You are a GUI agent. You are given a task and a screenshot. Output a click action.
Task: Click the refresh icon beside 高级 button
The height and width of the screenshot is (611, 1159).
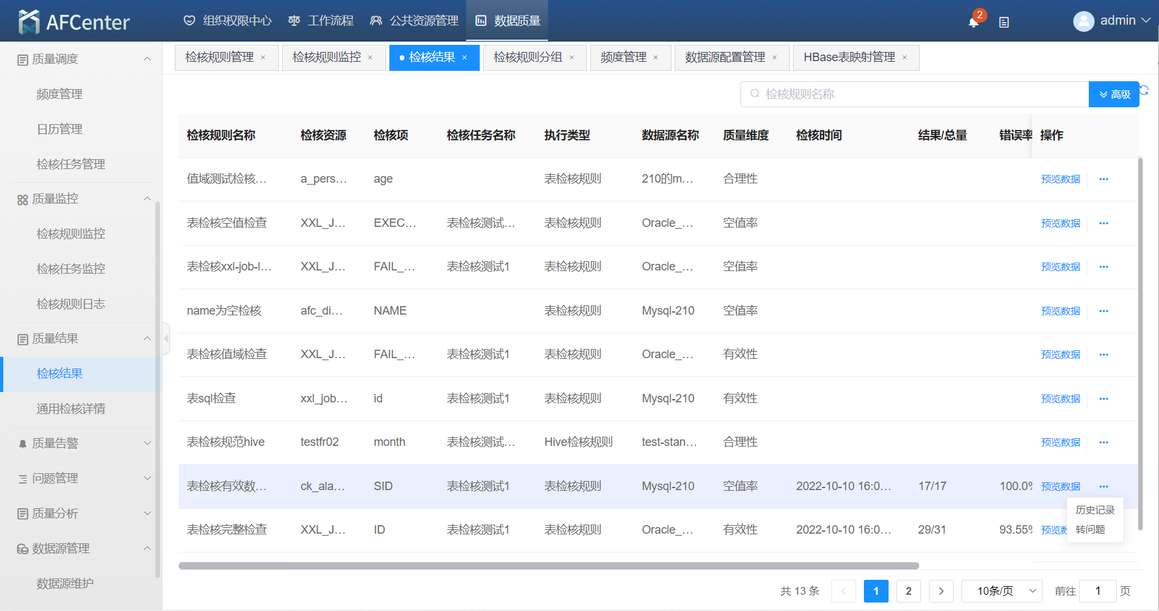[x=1145, y=90]
